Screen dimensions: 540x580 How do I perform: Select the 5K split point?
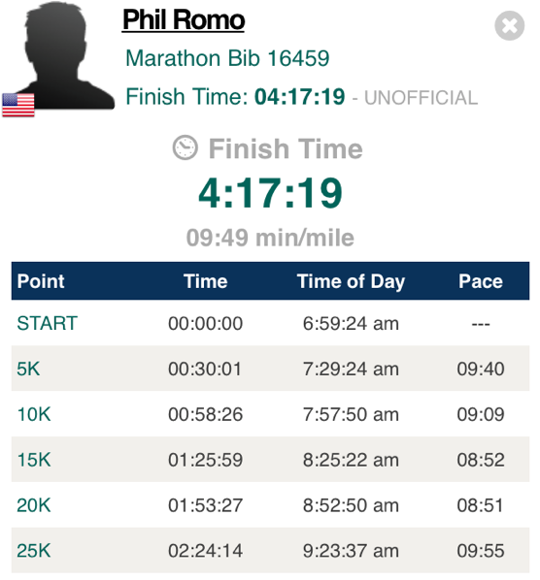coord(28,369)
